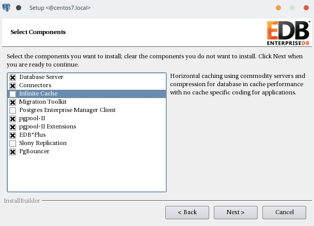Check the Postgres Enterprise Manager Client box
Image resolution: width=314 pixels, height=226 pixels.
[12, 110]
